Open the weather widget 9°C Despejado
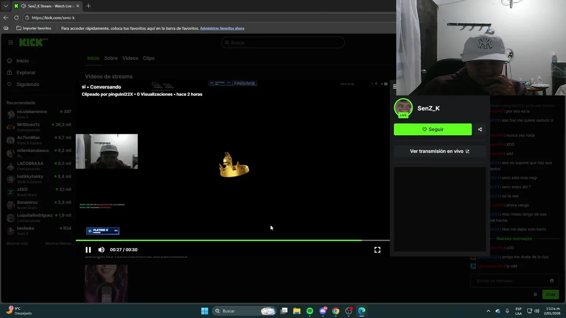This screenshot has height=318, width=566. (x=19, y=311)
